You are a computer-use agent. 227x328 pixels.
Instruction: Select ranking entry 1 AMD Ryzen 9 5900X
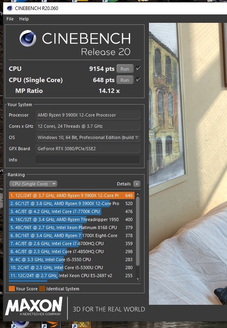click(x=72, y=195)
